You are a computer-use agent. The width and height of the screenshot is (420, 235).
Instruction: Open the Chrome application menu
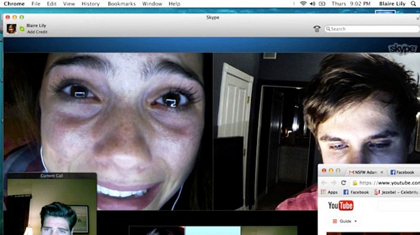[14, 4]
